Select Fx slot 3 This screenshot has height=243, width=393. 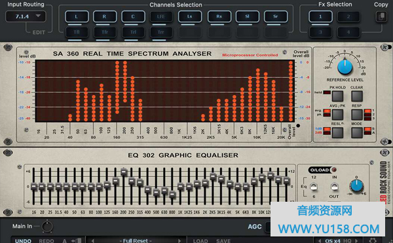click(x=320, y=32)
